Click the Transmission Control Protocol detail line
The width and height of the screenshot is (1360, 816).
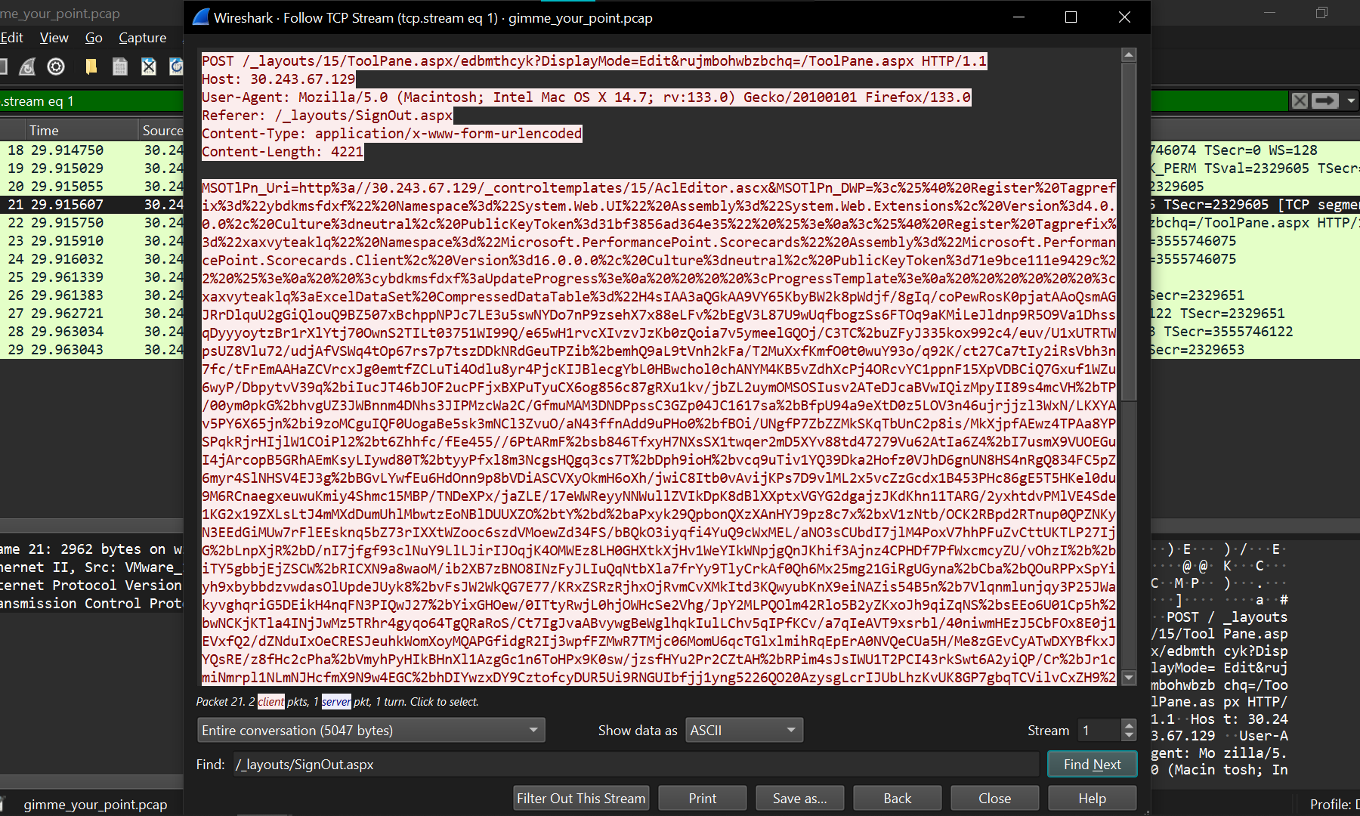click(x=91, y=604)
